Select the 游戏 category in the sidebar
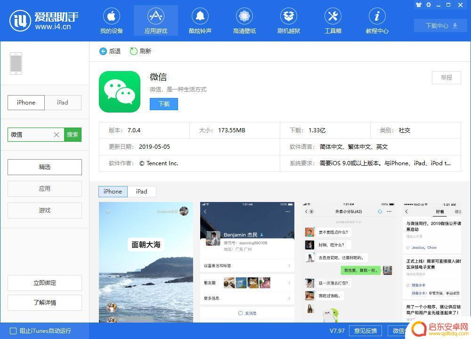This screenshot has height=339, width=471. click(x=45, y=210)
